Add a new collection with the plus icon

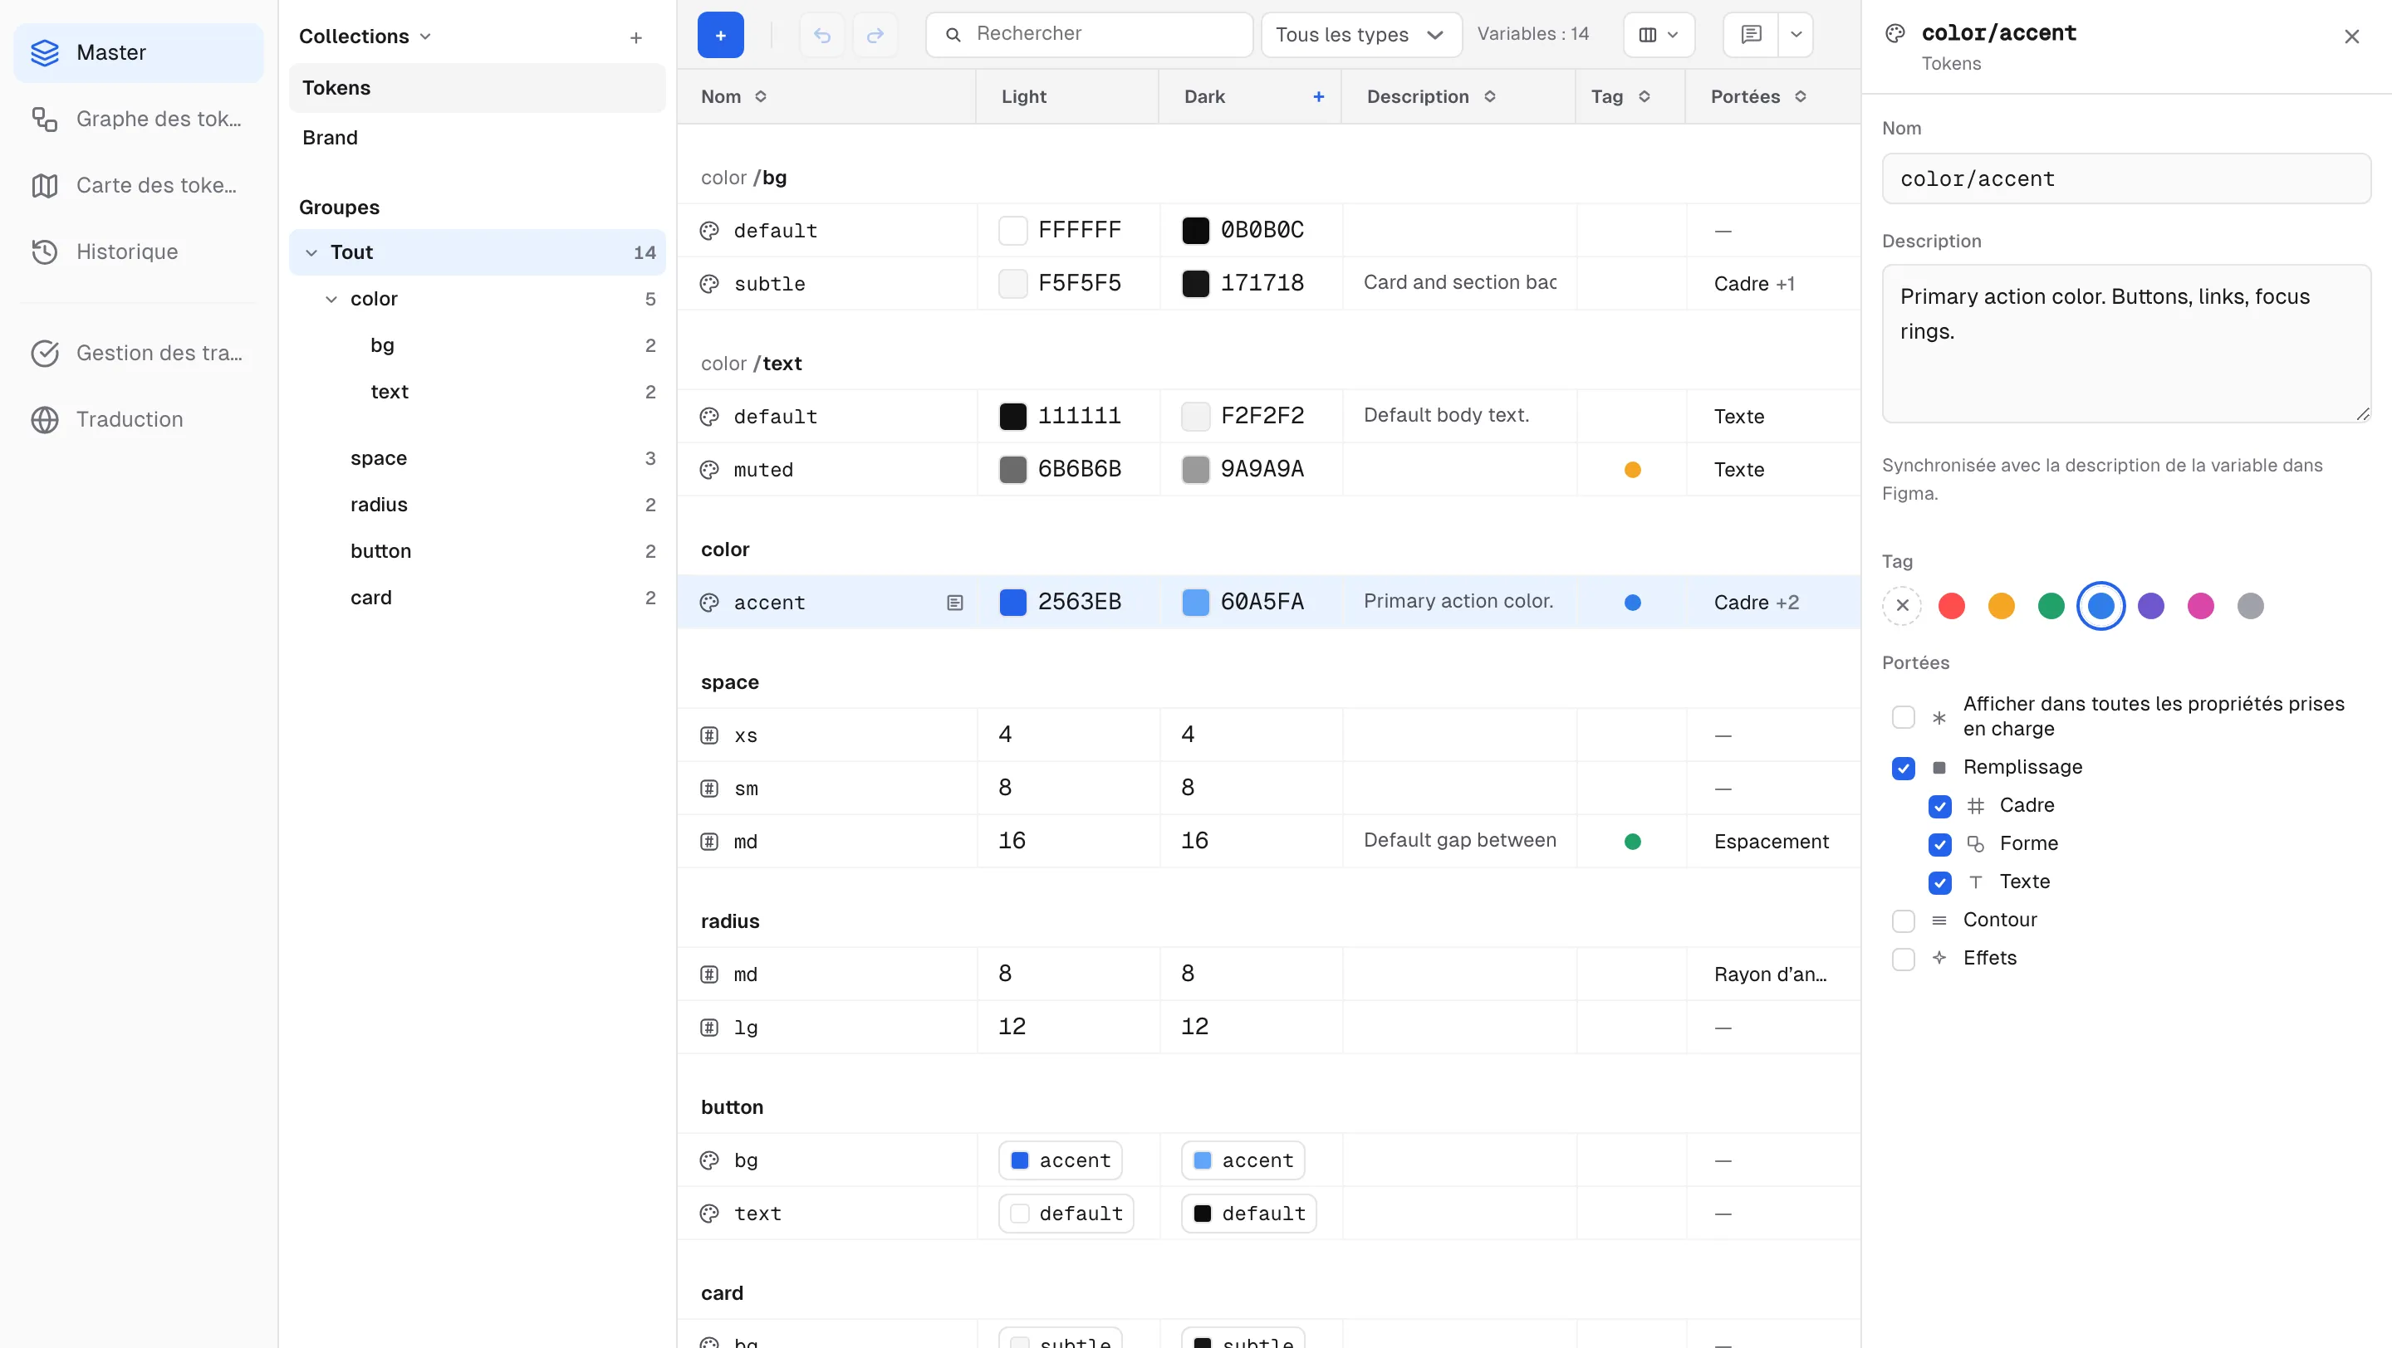coord(636,37)
